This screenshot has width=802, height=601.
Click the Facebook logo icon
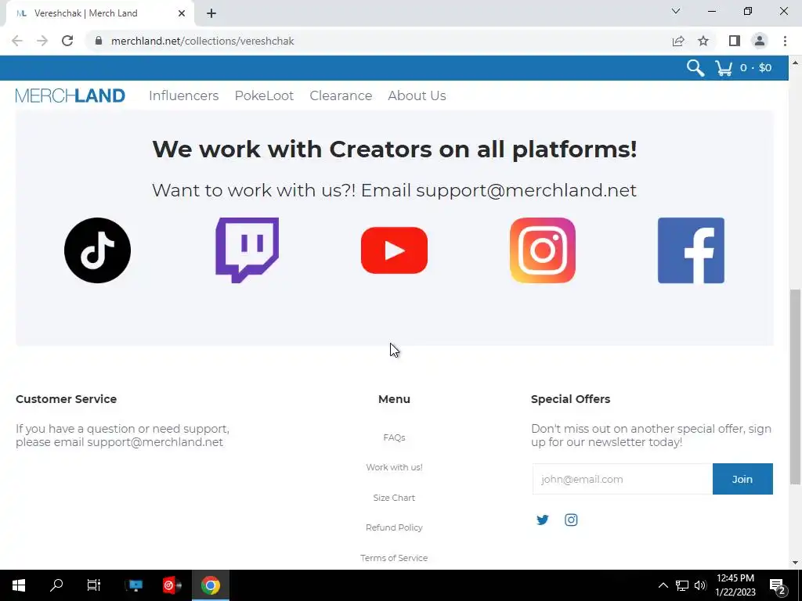[691, 250]
